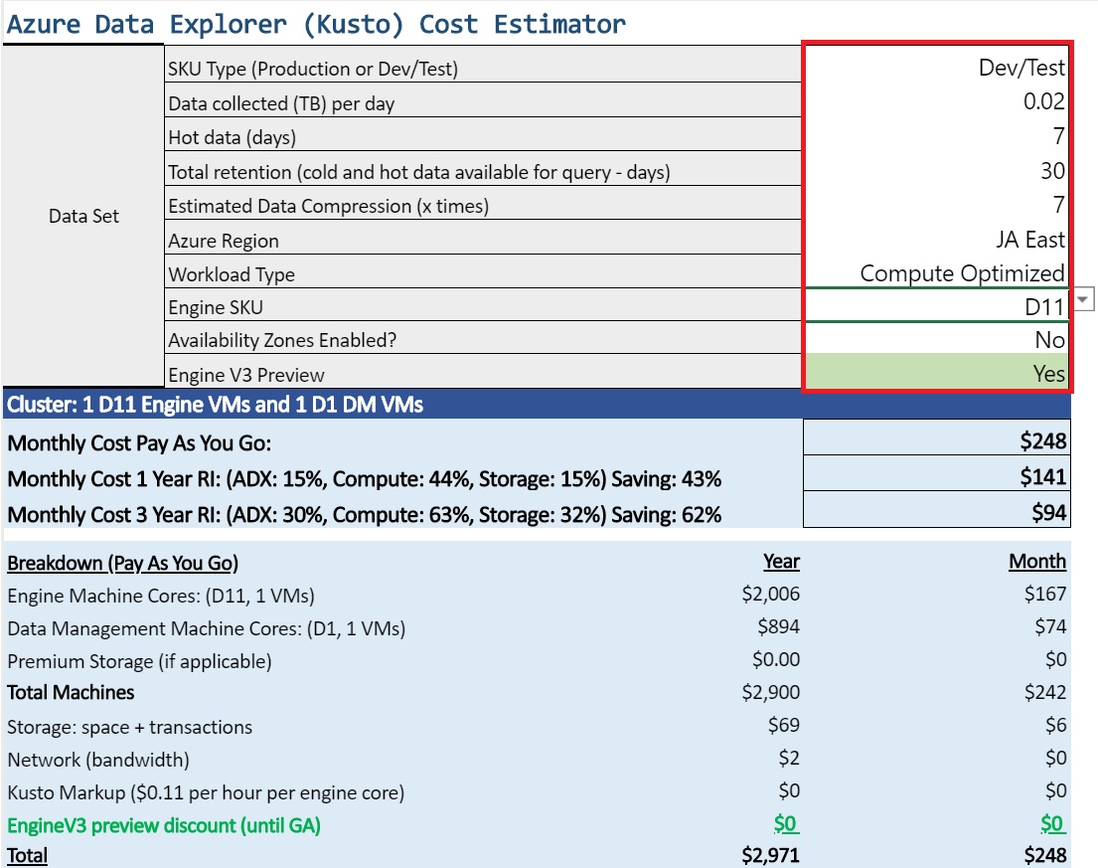Click the Network (bandwidth) row label

(x=98, y=760)
